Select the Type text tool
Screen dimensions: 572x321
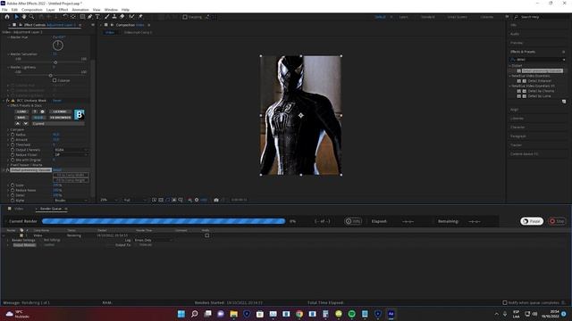pyautogui.click(x=97, y=17)
